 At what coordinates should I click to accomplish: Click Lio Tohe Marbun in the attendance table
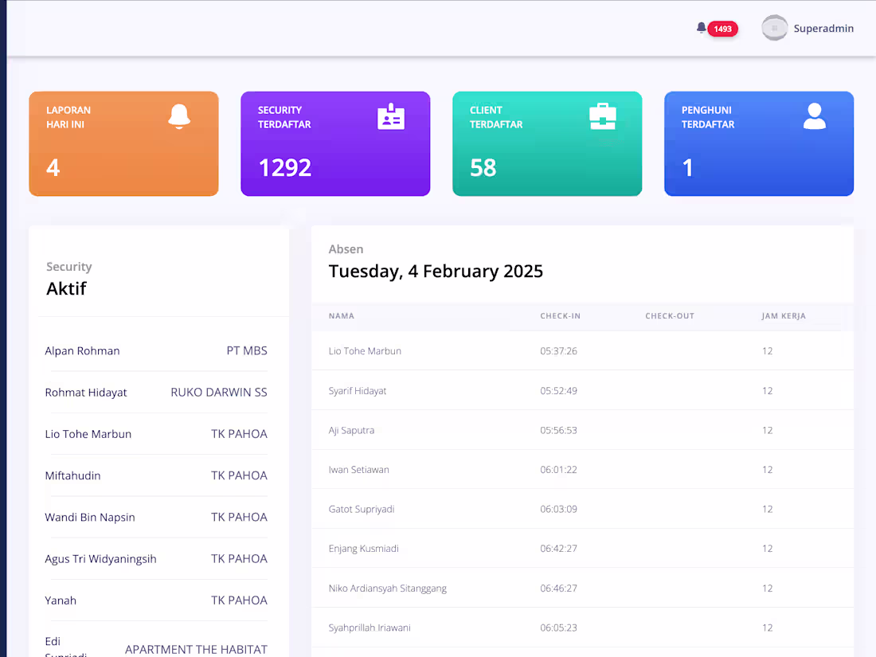365,350
